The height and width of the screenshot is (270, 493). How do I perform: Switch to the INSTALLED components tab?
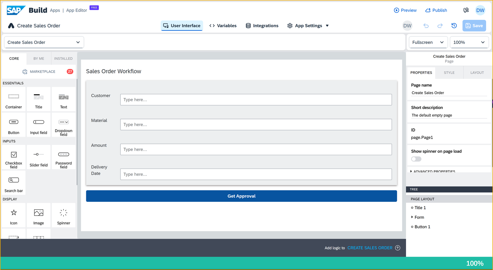(x=63, y=59)
